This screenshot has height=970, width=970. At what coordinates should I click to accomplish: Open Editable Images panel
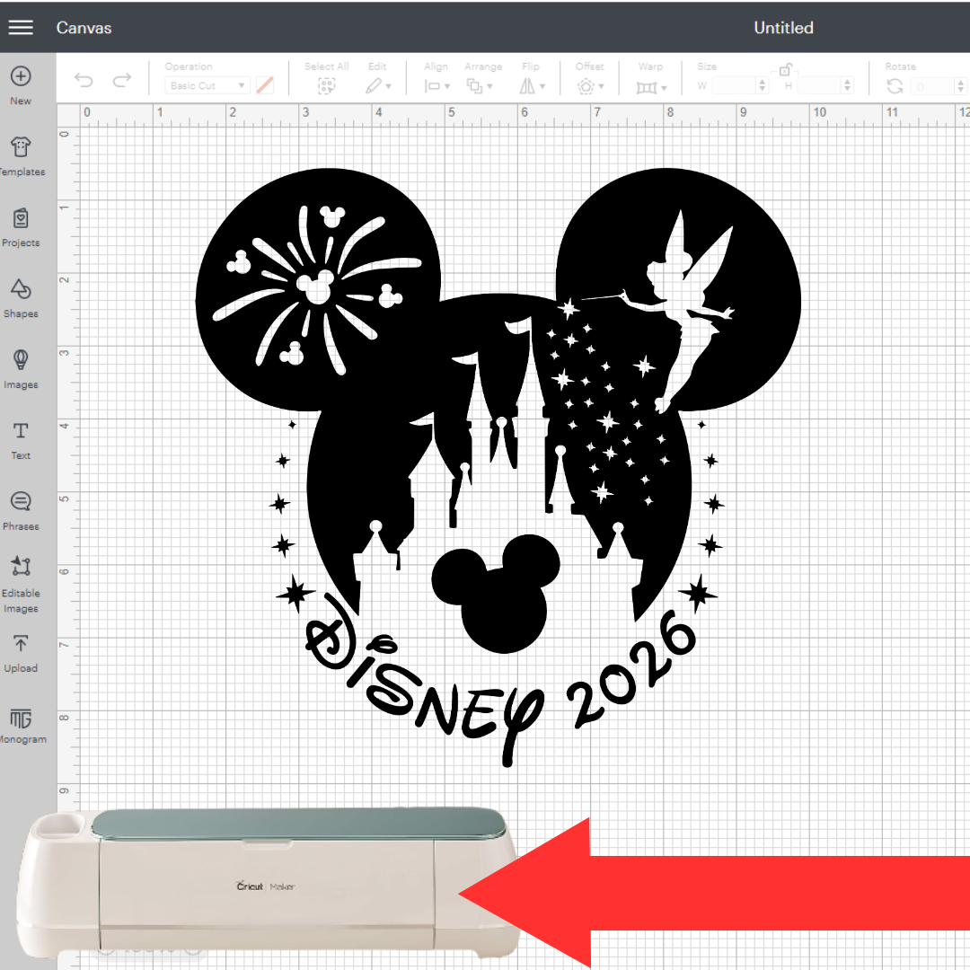(x=21, y=584)
